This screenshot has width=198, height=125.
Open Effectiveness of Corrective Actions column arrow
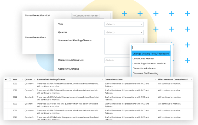[x=192, y=80]
